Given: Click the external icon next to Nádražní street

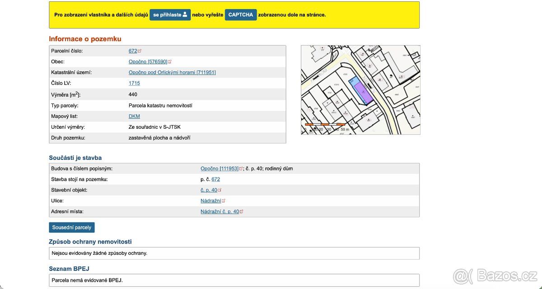Looking at the screenshot, I should click(224, 201).
